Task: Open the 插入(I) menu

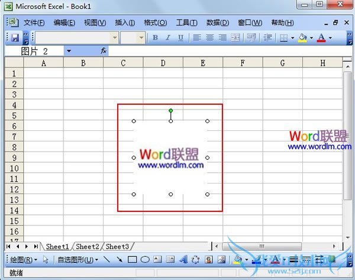Action: [x=125, y=22]
